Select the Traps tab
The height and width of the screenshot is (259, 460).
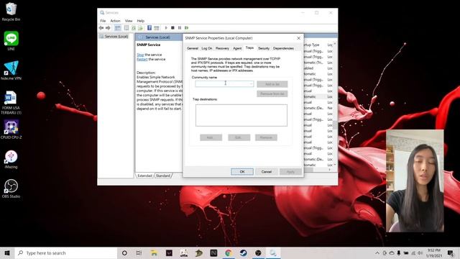click(249, 47)
